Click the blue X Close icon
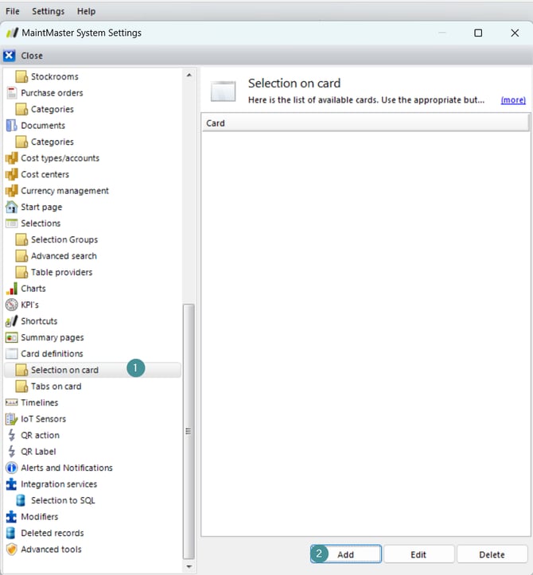 click(10, 56)
